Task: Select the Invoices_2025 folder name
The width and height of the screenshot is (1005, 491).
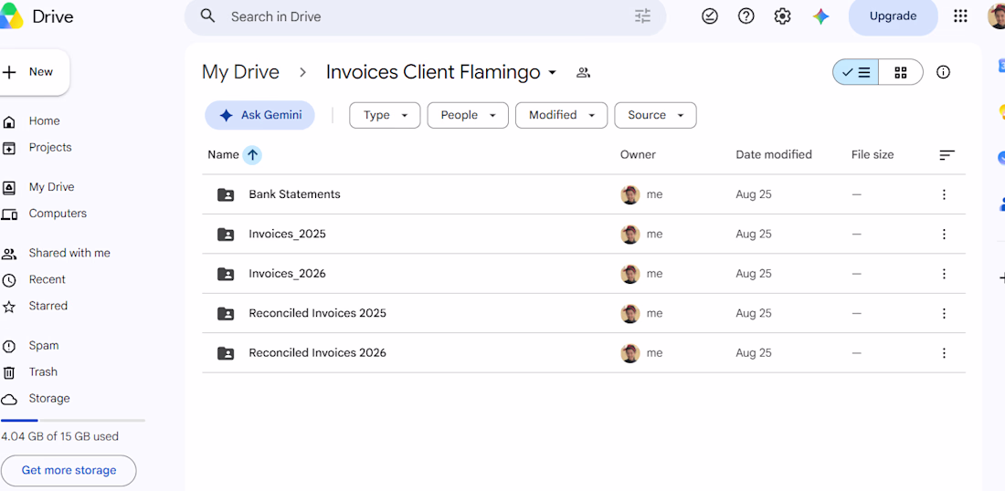Action: [x=287, y=234]
